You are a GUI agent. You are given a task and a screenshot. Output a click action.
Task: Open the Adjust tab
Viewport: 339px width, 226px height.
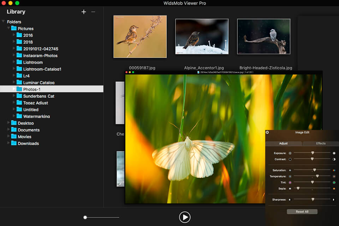(283, 143)
